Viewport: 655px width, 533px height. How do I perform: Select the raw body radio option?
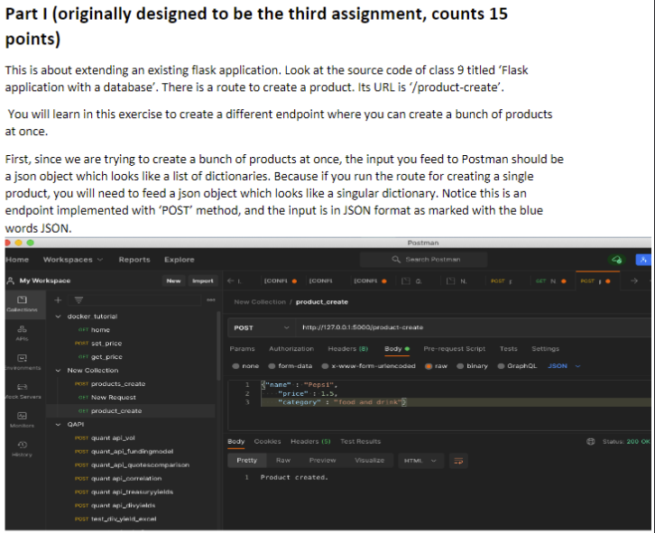coord(436,366)
